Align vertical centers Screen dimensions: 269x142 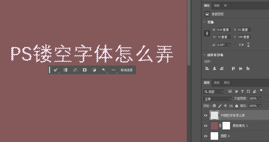click(x=241, y=69)
